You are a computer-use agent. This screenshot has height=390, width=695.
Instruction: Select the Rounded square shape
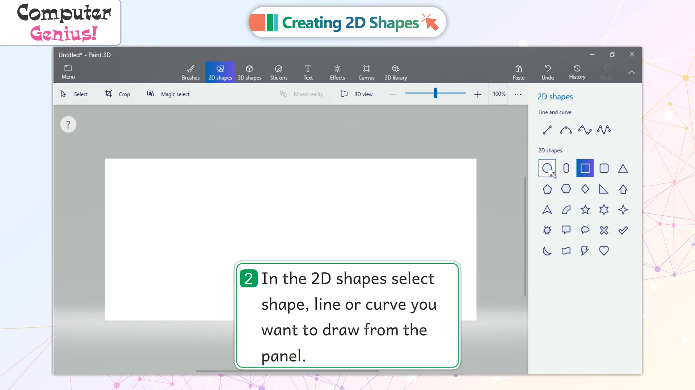[604, 168]
